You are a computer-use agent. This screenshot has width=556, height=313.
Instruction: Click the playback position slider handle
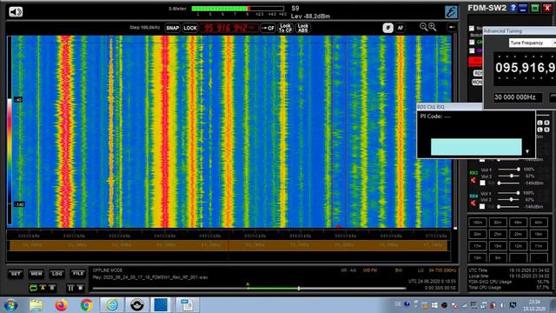coord(299,289)
